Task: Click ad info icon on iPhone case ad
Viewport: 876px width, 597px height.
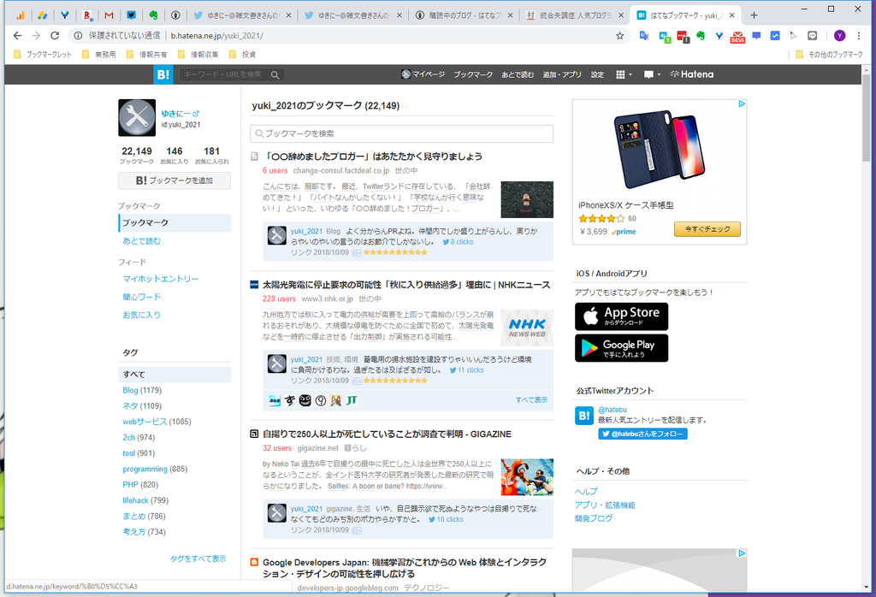Action: pyautogui.click(x=742, y=103)
